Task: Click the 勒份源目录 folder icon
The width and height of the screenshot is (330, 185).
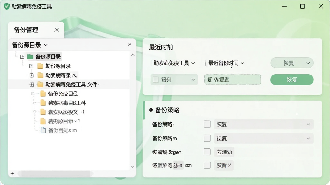Action: [40, 66]
